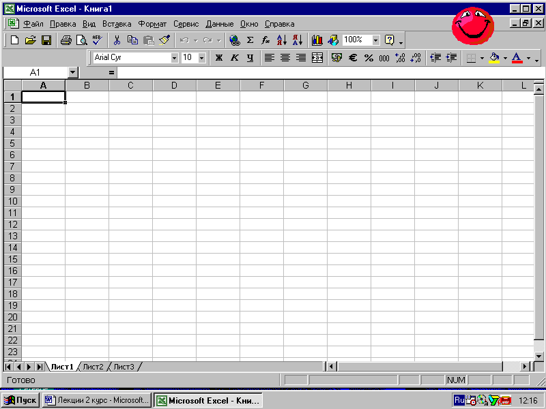Create a new workbook with New icon

click(14, 40)
